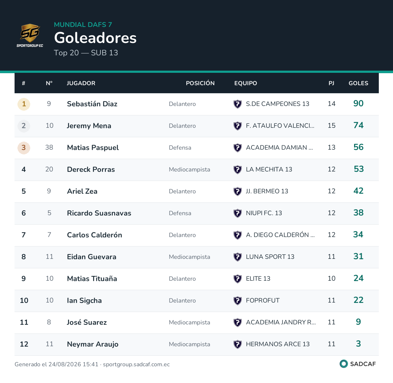Select the POSICIÓN column header

click(200, 83)
